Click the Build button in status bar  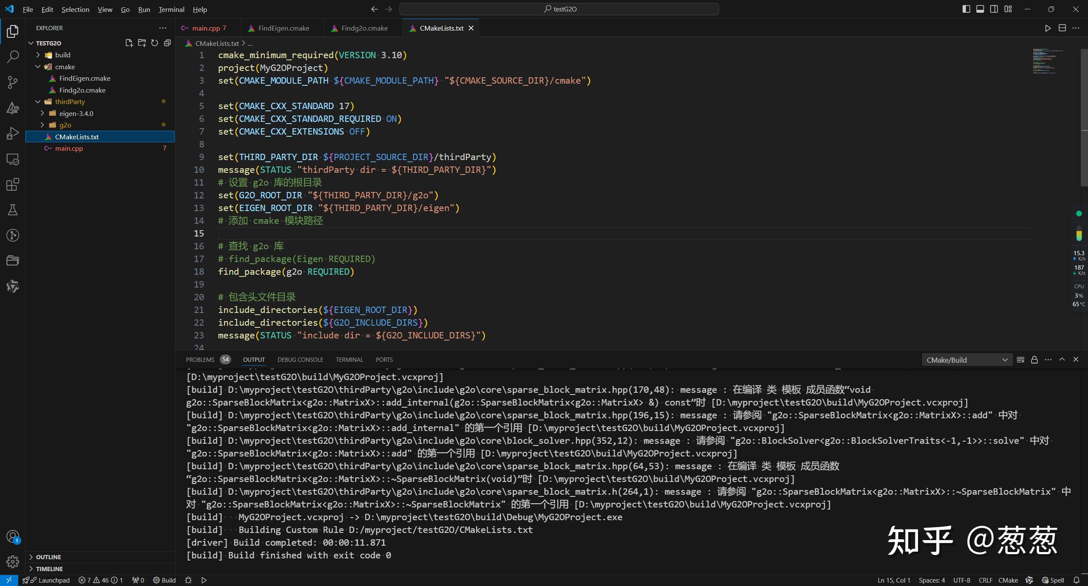164,580
